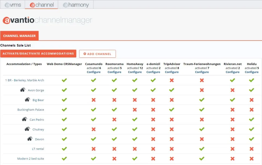Click e-domizil cross for Devon

pyautogui.click(x=153, y=139)
